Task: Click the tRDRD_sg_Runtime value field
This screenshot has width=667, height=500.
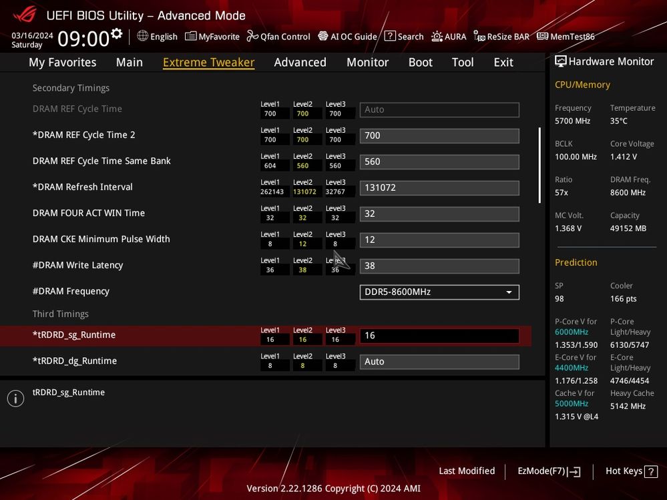Action: [x=439, y=336]
